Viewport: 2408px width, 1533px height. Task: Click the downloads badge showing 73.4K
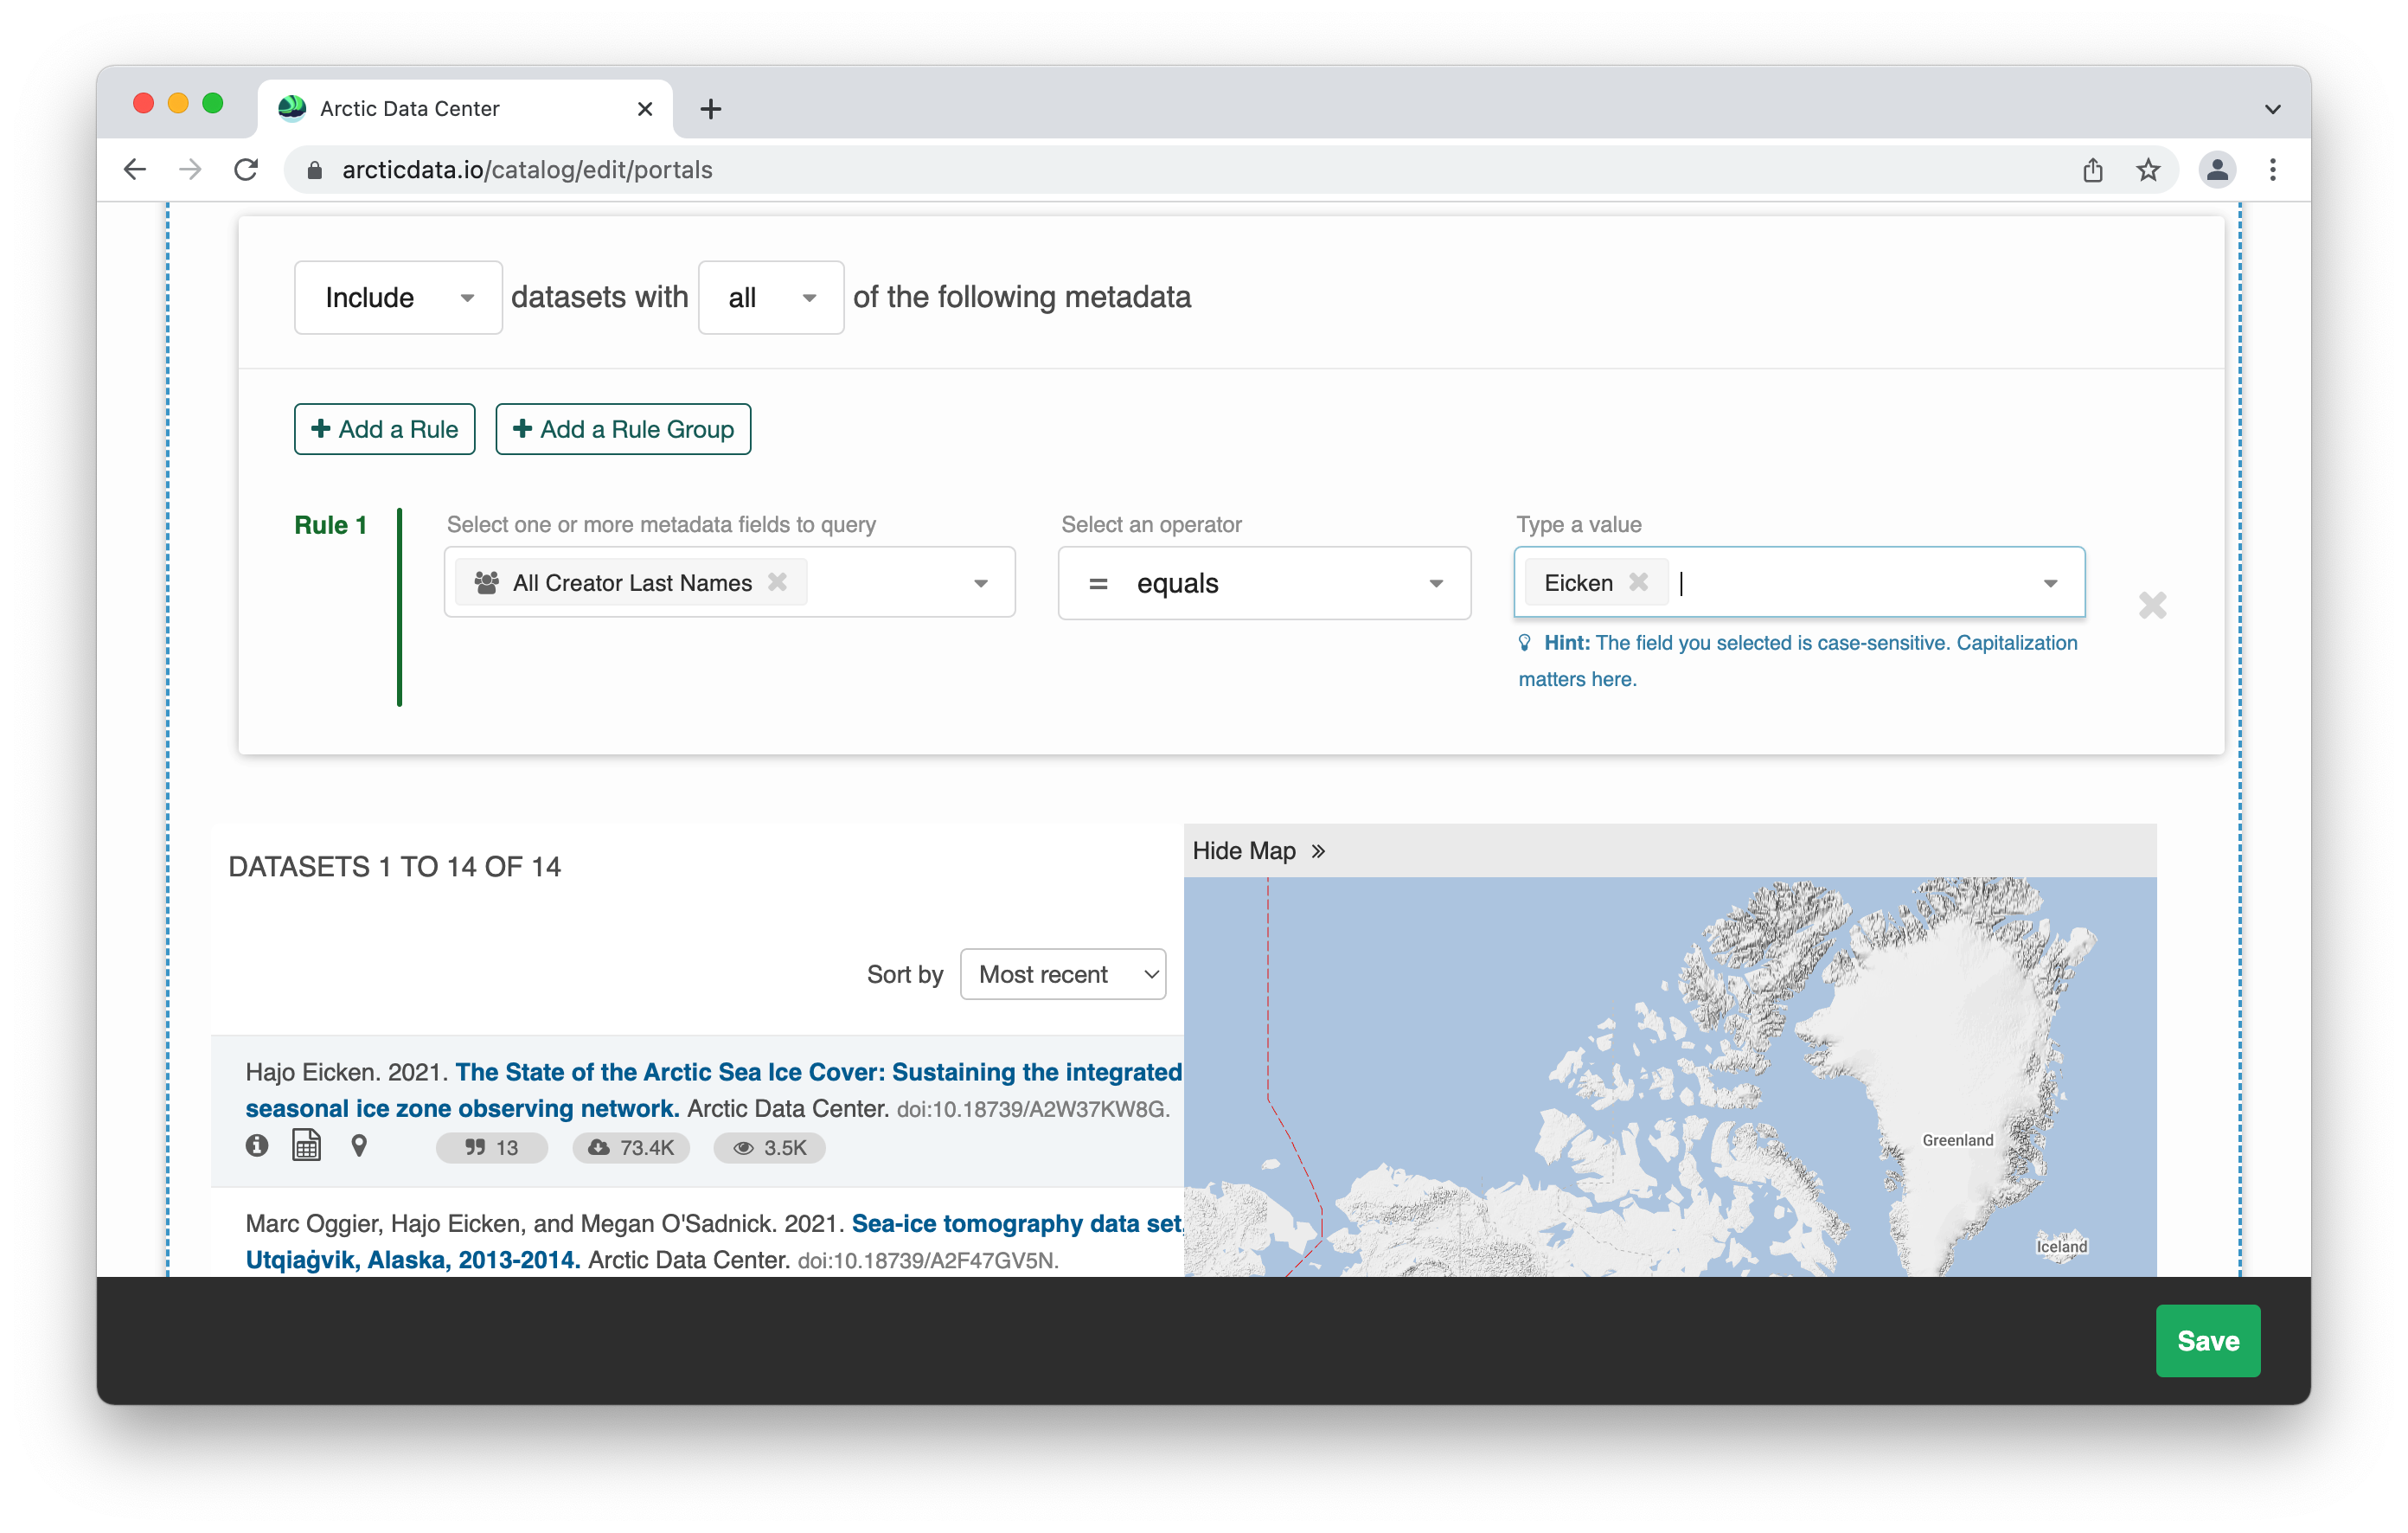[631, 1148]
